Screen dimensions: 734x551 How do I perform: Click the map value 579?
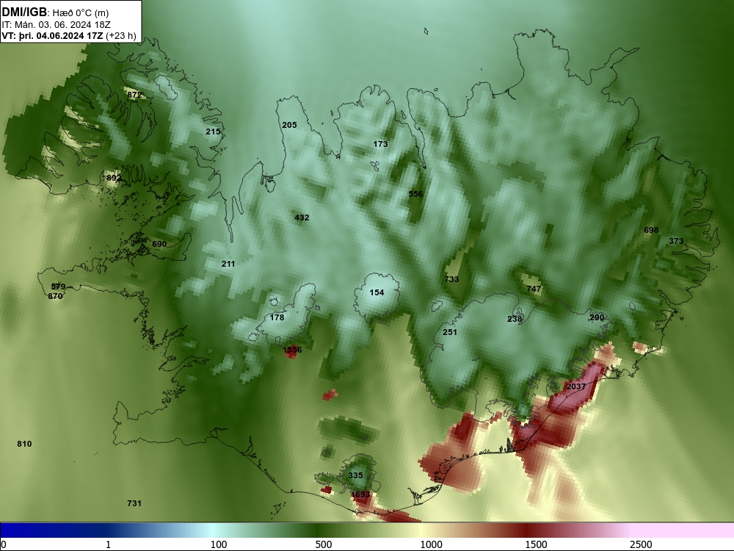pyautogui.click(x=58, y=287)
